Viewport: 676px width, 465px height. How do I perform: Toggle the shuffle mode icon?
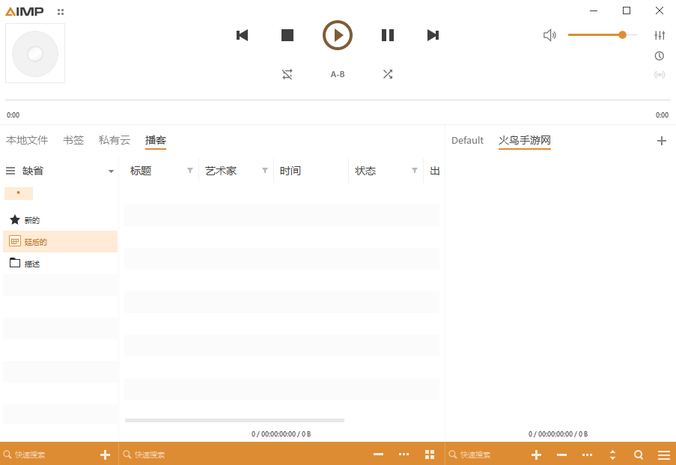[388, 74]
